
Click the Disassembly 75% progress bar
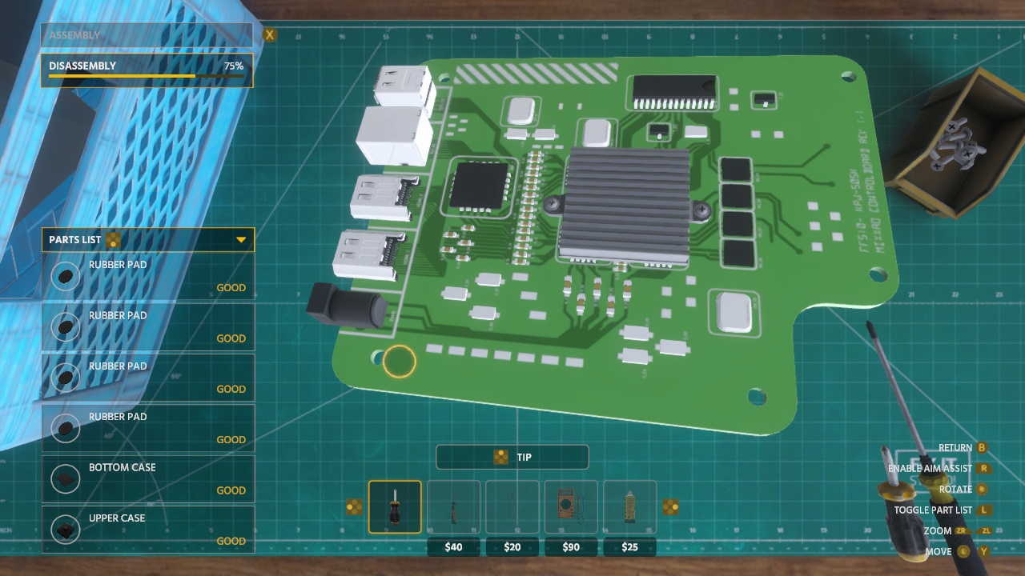pyautogui.click(x=147, y=76)
